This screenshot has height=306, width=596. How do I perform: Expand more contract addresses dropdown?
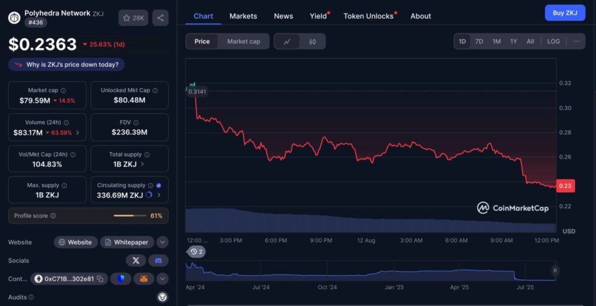(x=162, y=279)
